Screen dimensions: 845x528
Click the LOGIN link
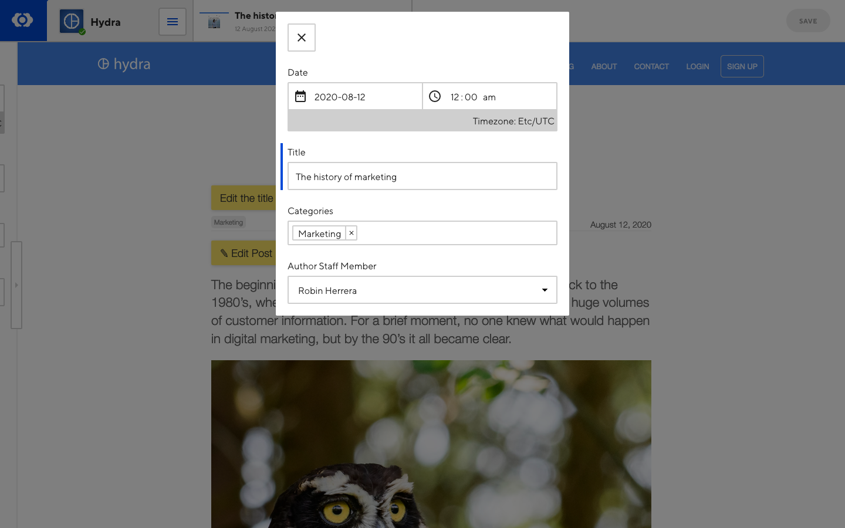tap(697, 66)
